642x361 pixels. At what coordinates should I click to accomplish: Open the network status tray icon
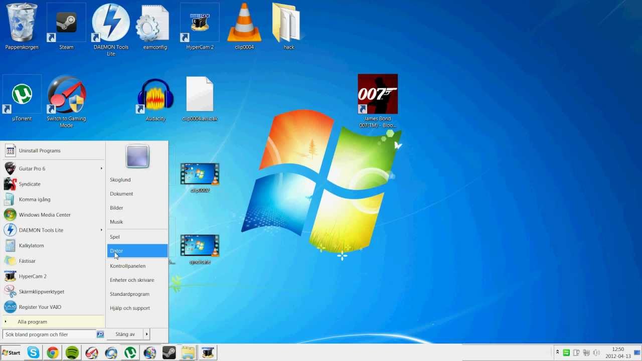tap(586, 353)
